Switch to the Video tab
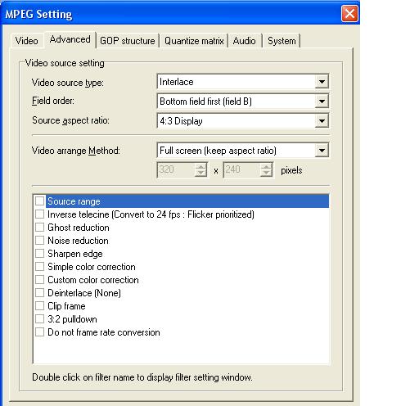Image resolution: width=419 pixels, height=406 pixels. point(26,41)
